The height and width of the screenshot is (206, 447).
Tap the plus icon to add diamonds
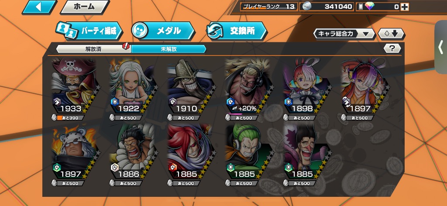pyautogui.click(x=404, y=7)
